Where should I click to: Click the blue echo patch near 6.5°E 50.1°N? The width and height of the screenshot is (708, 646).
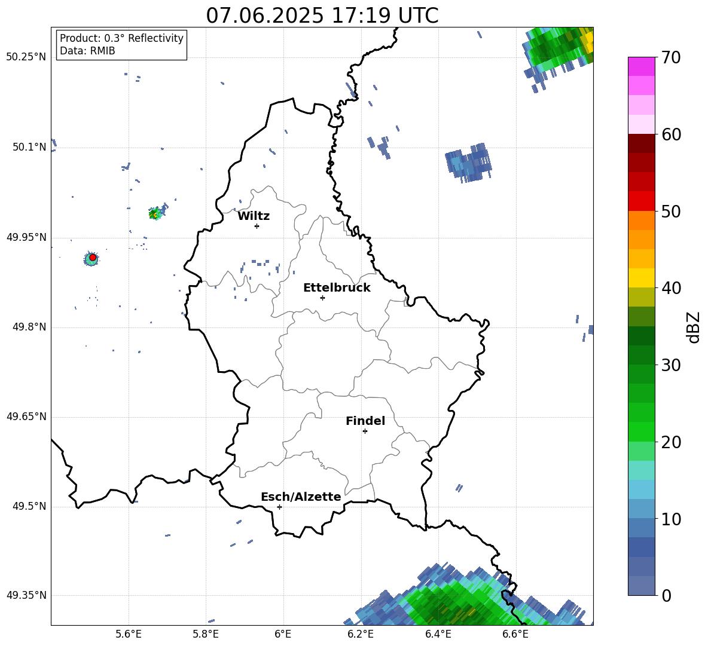coord(469,163)
